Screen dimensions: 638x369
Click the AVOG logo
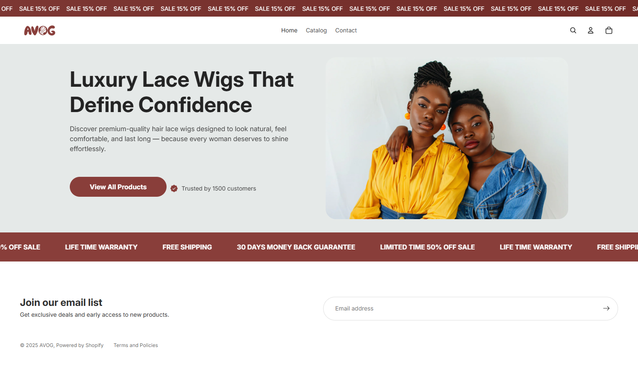[39, 30]
